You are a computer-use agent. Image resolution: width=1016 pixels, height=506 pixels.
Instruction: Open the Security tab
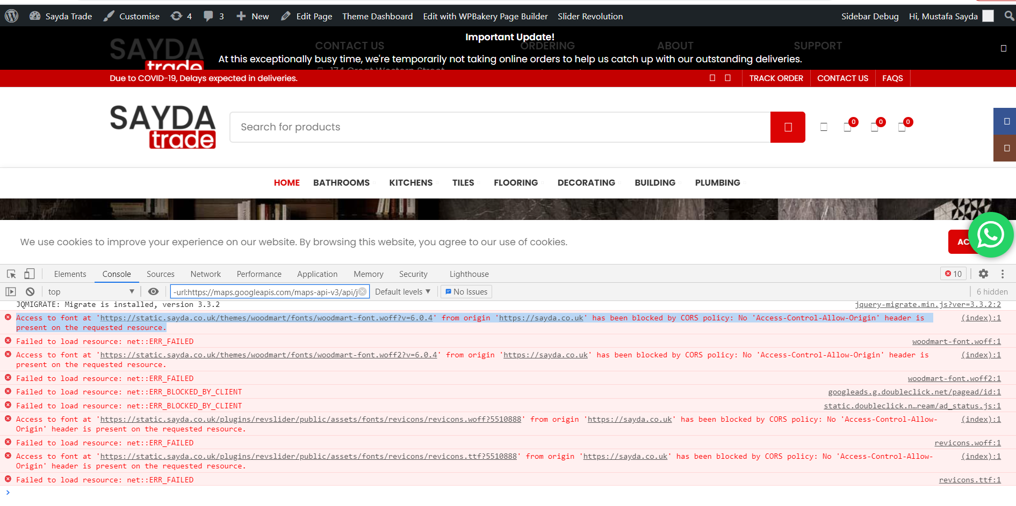413,274
